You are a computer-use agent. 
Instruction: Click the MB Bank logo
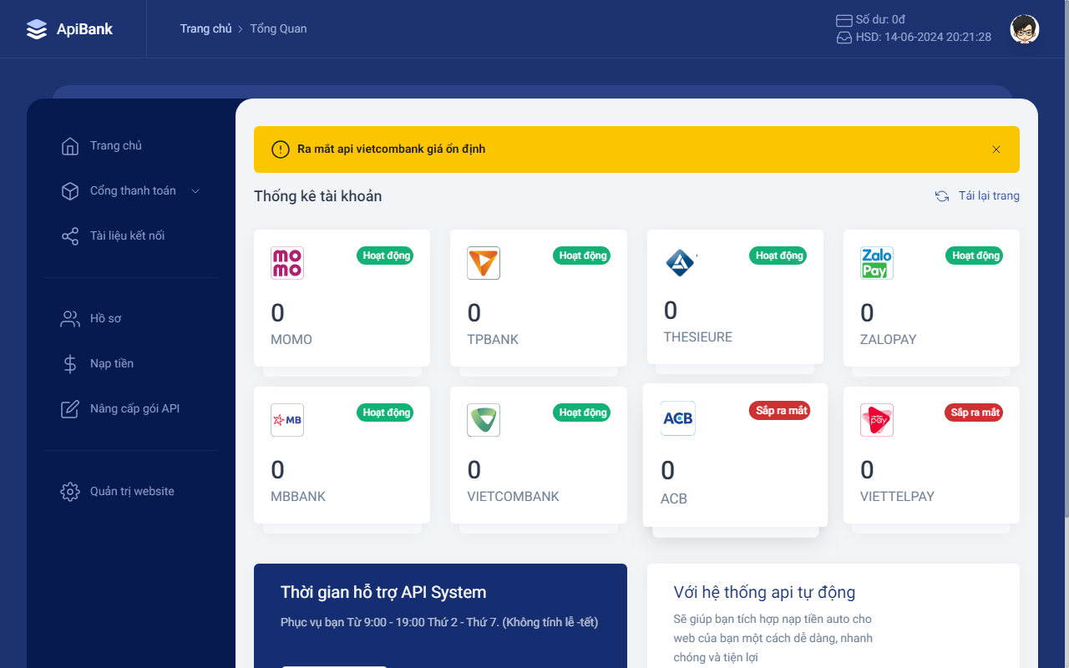[287, 420]
